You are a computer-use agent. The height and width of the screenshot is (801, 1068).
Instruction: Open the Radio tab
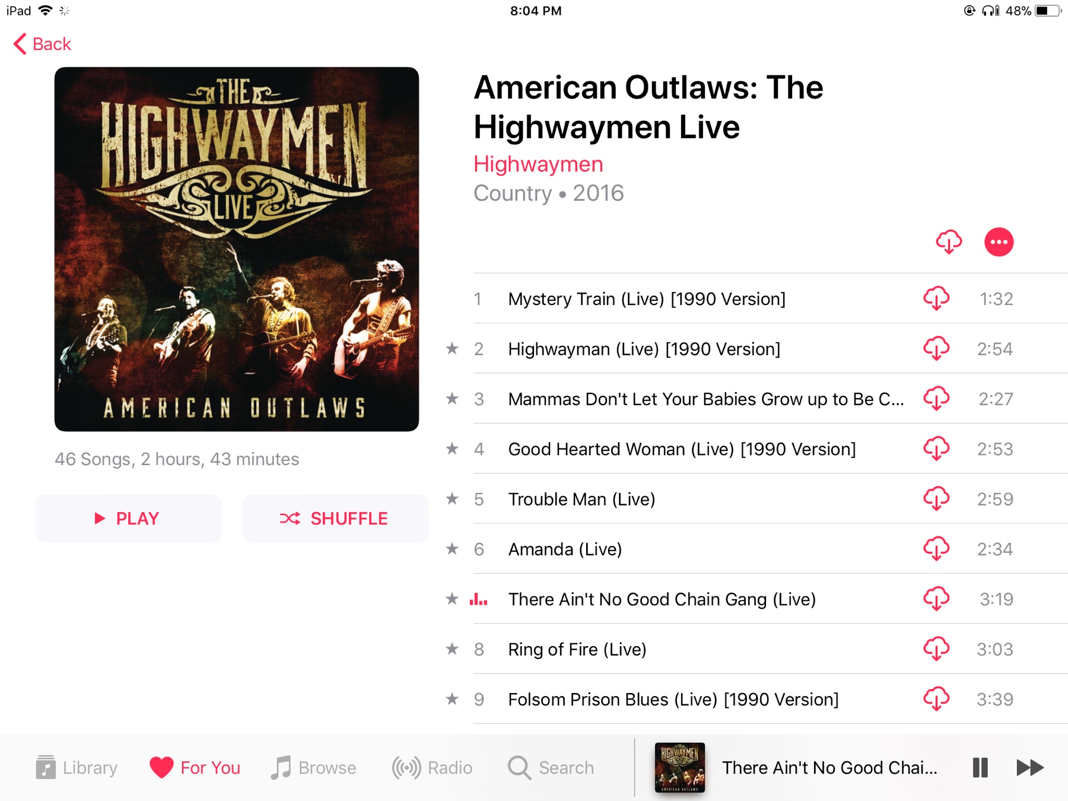pyautogui.click(x=432, y=768)
